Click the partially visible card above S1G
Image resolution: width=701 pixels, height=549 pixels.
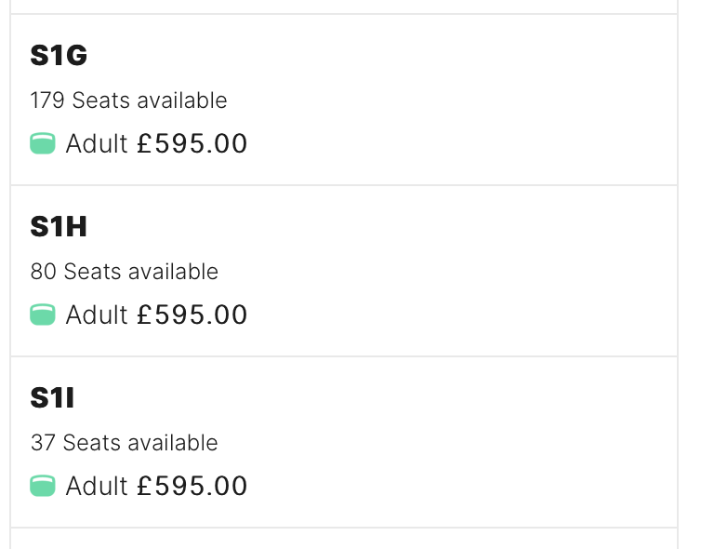(344, 7)
